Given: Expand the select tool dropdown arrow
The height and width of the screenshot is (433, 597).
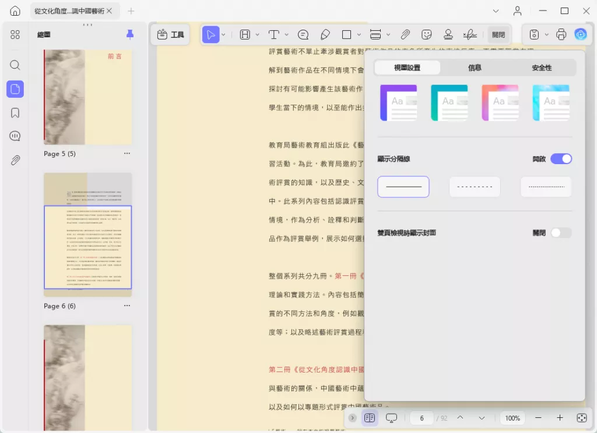Looking at the screenshot, I should point(223,35).
